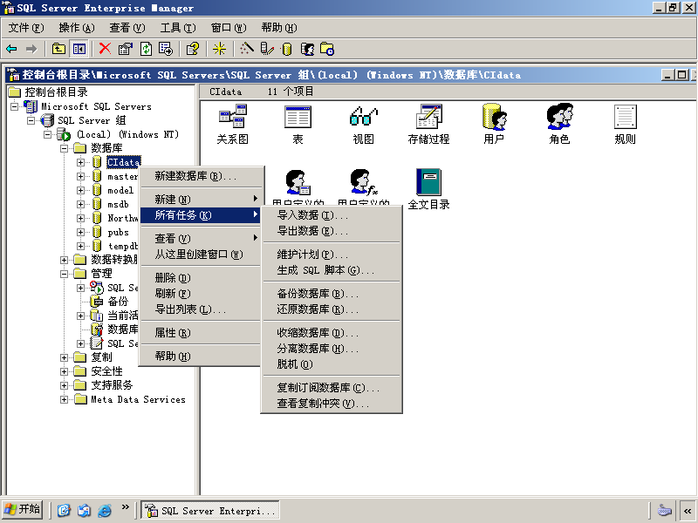The width and height of the screenshot is (698, 523).
Task: Click the New job toolbar icon
Action: 327,49
